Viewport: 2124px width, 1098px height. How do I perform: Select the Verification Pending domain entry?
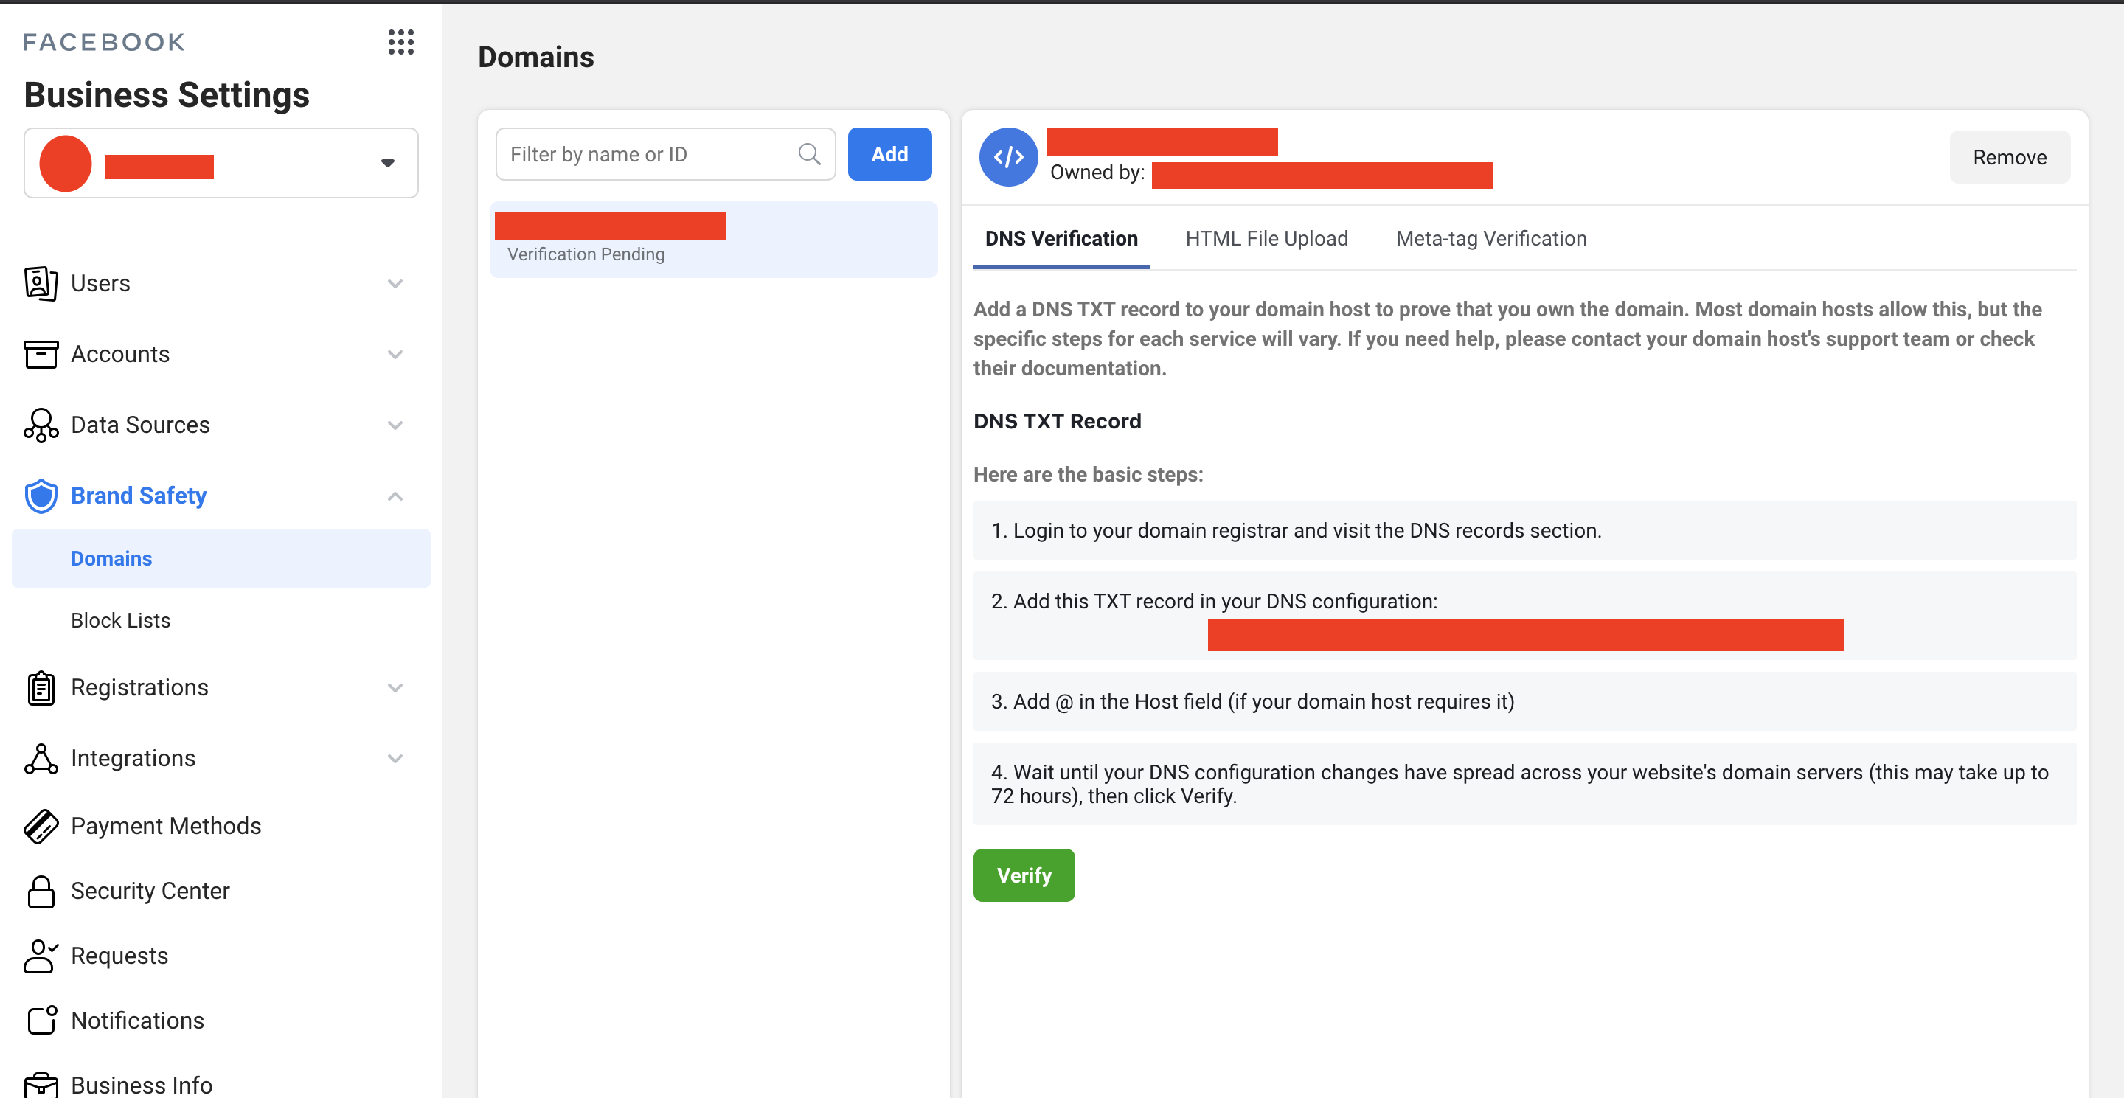click(x=714, y=238)
